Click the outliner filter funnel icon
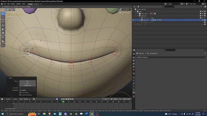This screenshot has height=116, width=207. [x=201, y=6]
